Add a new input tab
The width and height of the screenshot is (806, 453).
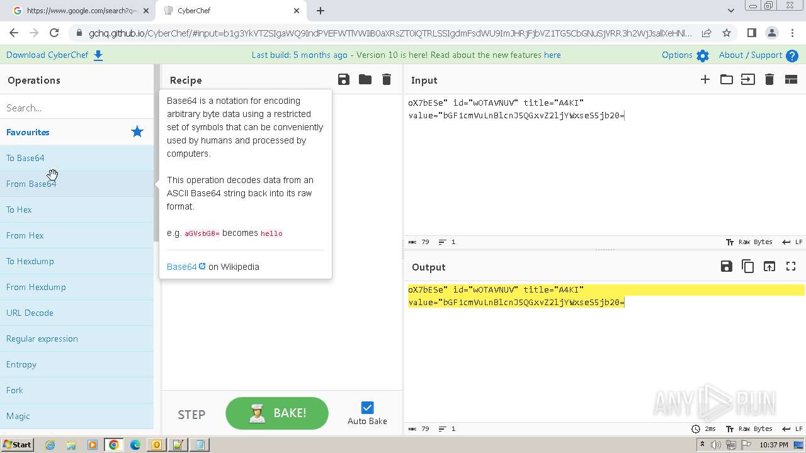(x=705, y=79)
